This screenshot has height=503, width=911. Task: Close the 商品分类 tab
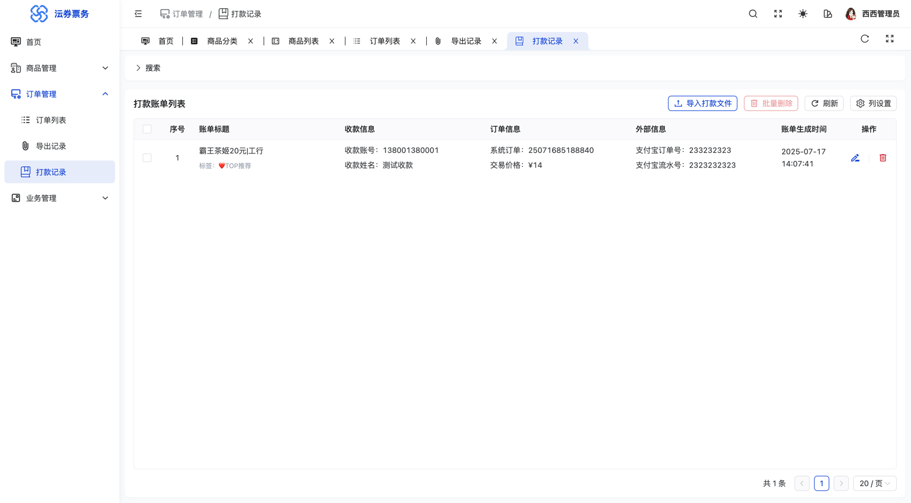tap(251, 41)
